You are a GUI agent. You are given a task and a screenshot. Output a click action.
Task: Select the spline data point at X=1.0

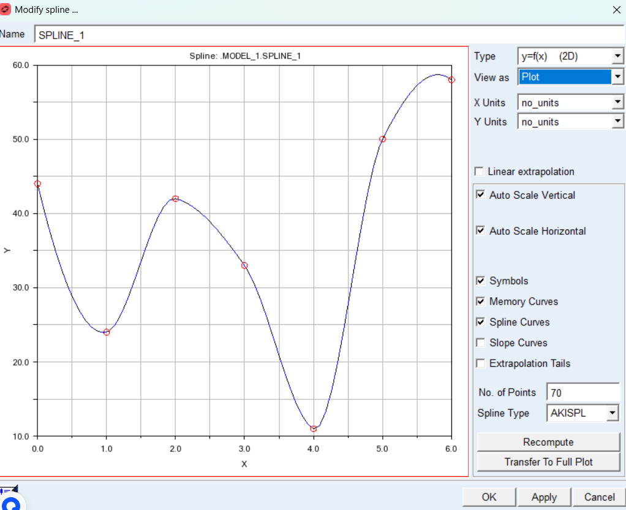coord(107,332)
